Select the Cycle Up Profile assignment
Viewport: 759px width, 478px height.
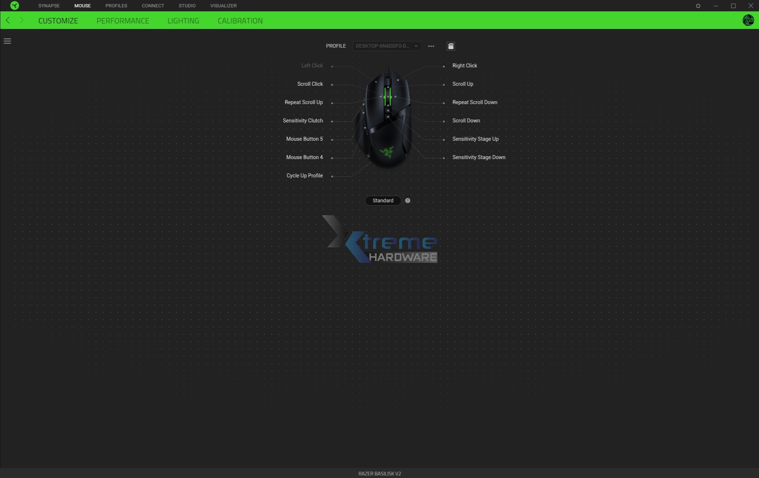point(304,176)
